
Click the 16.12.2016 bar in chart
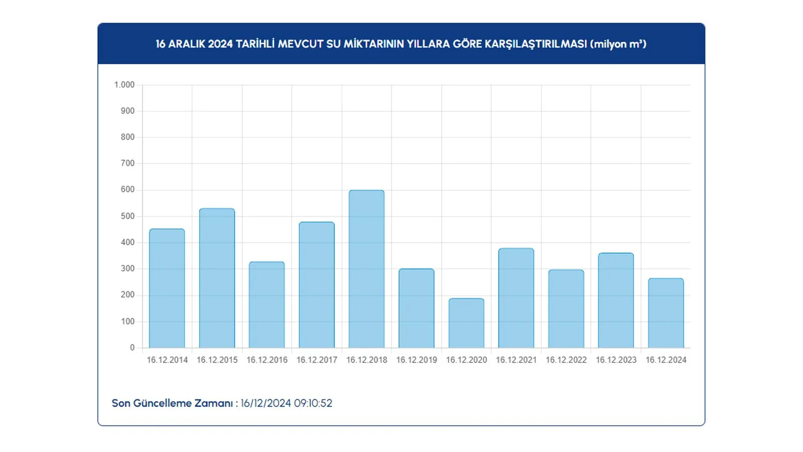click(x=266, y=305)
